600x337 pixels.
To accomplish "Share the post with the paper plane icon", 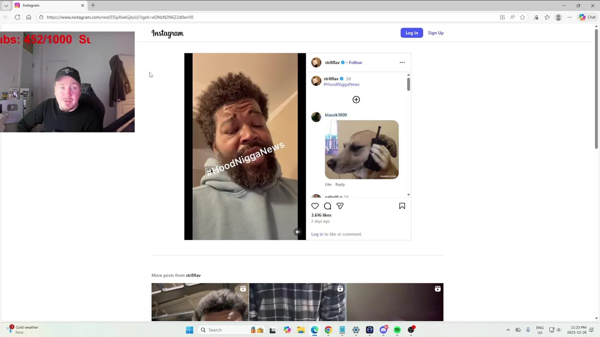I will [340, 206].
